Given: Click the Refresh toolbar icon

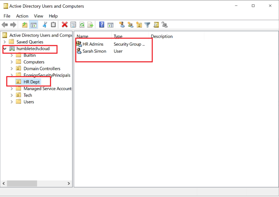Looking at the screenshot, I should click(x=82, y=25).
